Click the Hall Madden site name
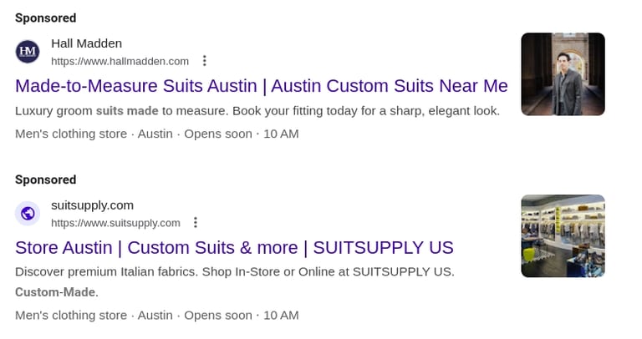Viewport: 642px width, 339px height. click(86, 43)
